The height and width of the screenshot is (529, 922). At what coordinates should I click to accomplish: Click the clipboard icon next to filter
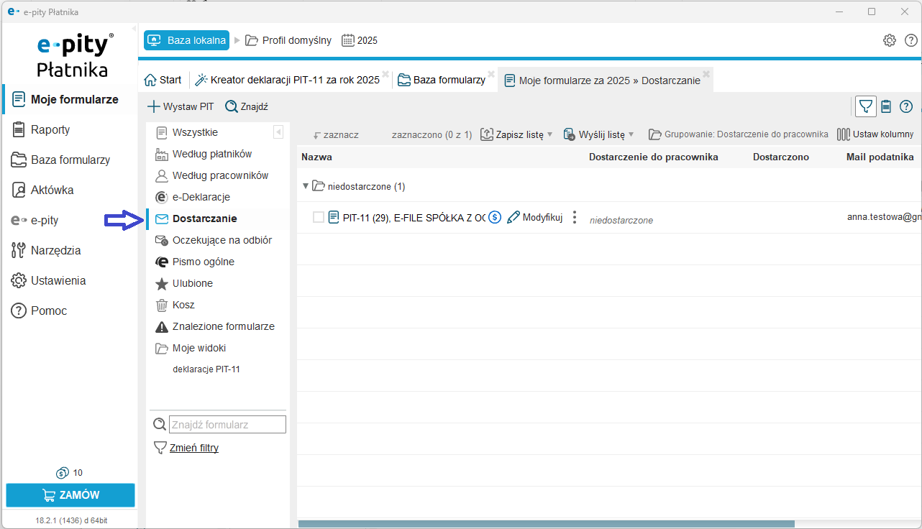[886, 106]
